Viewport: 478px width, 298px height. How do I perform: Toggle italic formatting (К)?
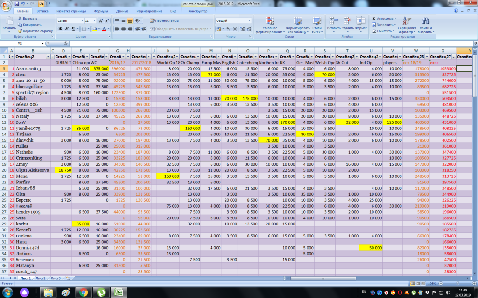click(x=67, y=29)
